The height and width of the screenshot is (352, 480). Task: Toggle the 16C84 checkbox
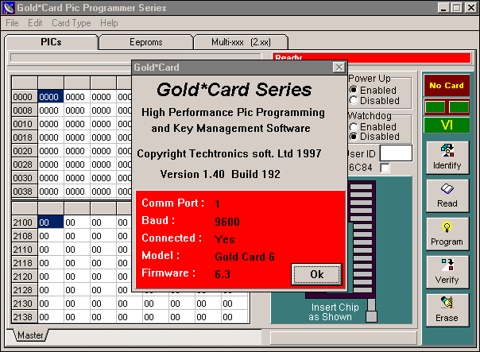pos(385,168)
